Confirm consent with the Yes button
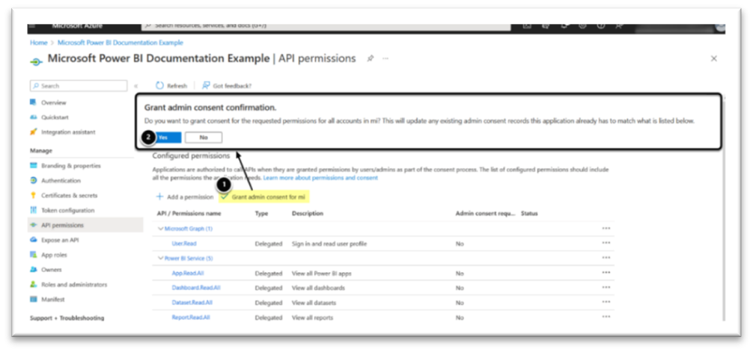 (163, 138)
